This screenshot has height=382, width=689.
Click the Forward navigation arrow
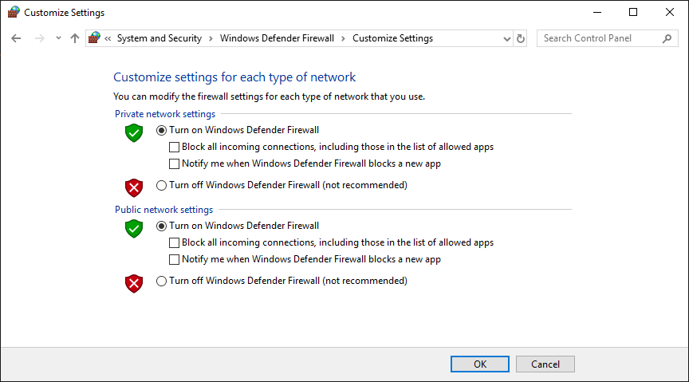40,38
